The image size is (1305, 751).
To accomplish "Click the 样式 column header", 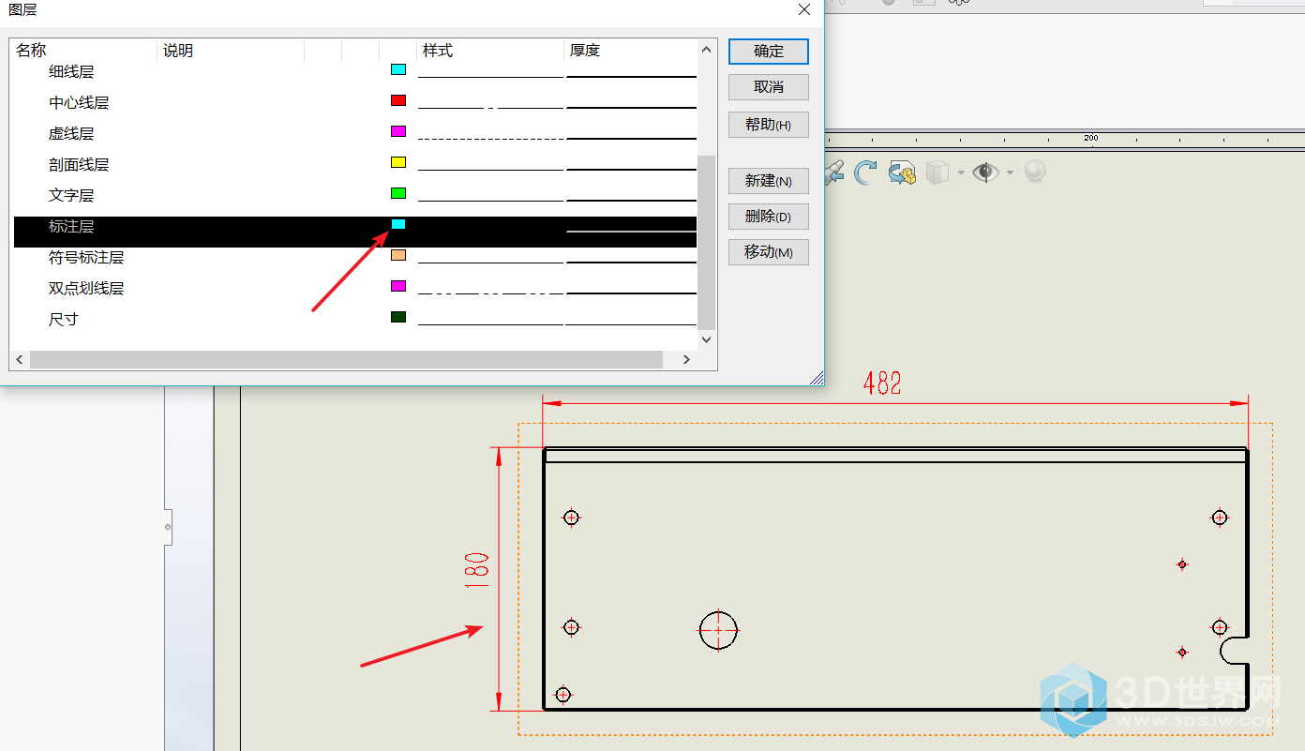I will click(490, 51).
